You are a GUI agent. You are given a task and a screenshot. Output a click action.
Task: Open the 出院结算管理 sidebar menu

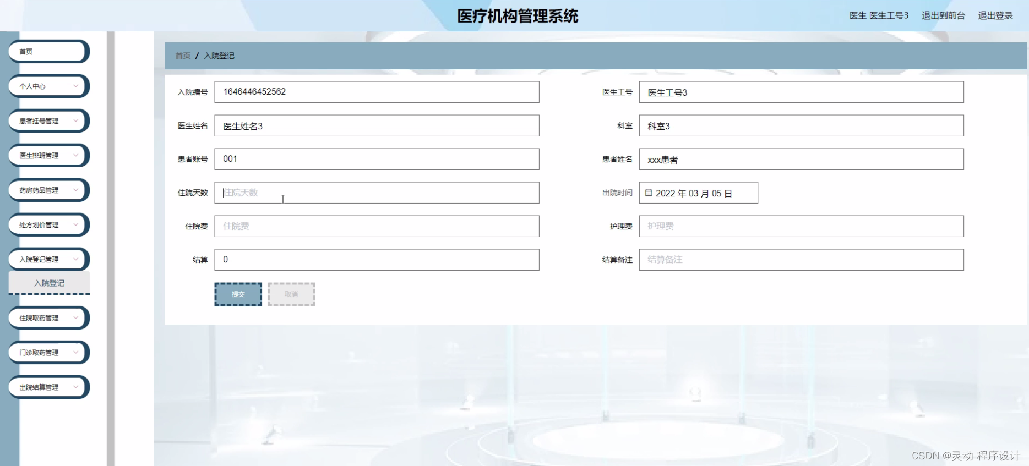(48, 387)
